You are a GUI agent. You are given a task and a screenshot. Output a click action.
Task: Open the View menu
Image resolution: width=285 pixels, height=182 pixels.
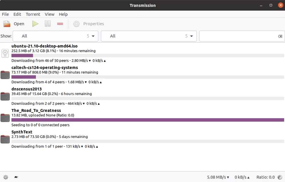(x=49, y=14)
